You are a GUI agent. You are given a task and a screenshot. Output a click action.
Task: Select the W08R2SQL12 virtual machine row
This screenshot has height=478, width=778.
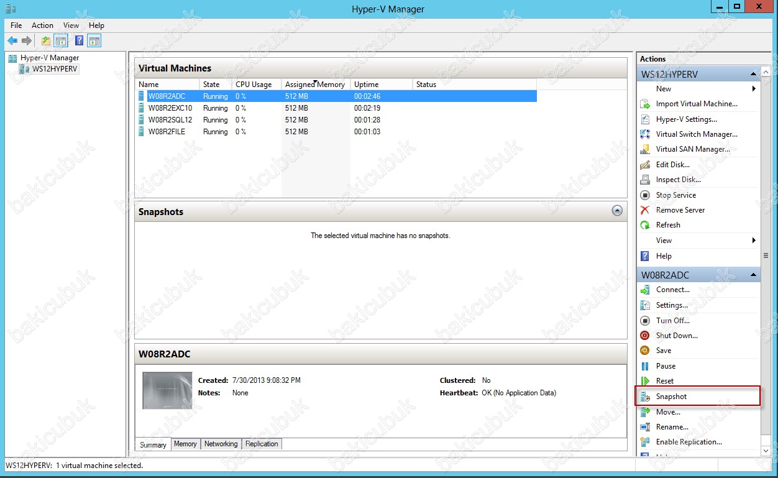point(336,120)
